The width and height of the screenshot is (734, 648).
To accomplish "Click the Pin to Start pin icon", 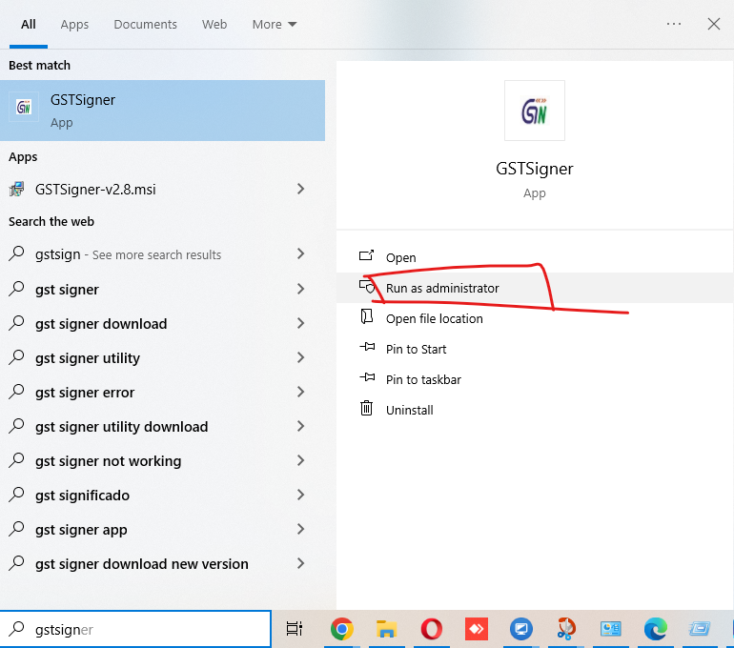I will 367,347.
